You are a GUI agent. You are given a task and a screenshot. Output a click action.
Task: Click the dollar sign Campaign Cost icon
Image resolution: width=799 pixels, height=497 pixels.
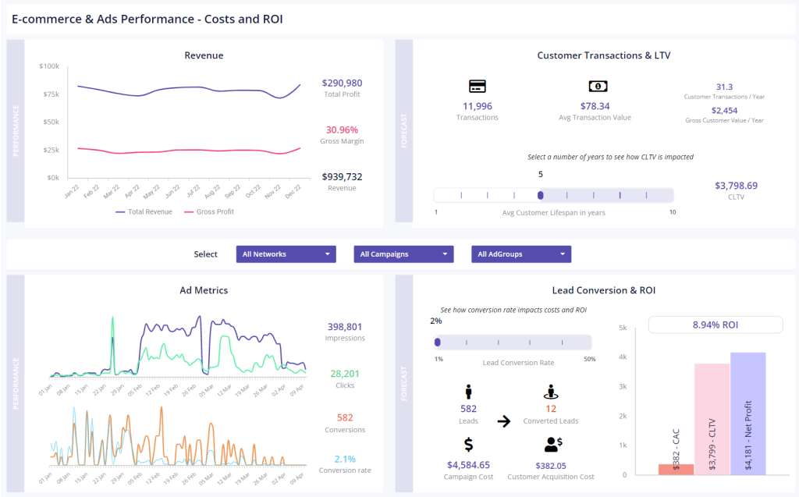468,444
